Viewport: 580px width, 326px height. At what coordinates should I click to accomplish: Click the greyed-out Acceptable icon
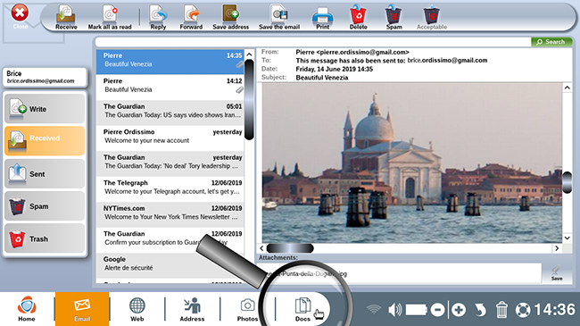tap(432, 17)
